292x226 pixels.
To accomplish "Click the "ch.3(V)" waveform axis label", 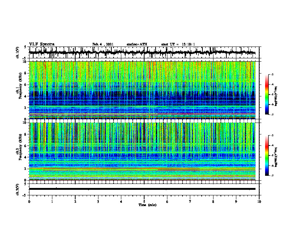I will (18, 189).
